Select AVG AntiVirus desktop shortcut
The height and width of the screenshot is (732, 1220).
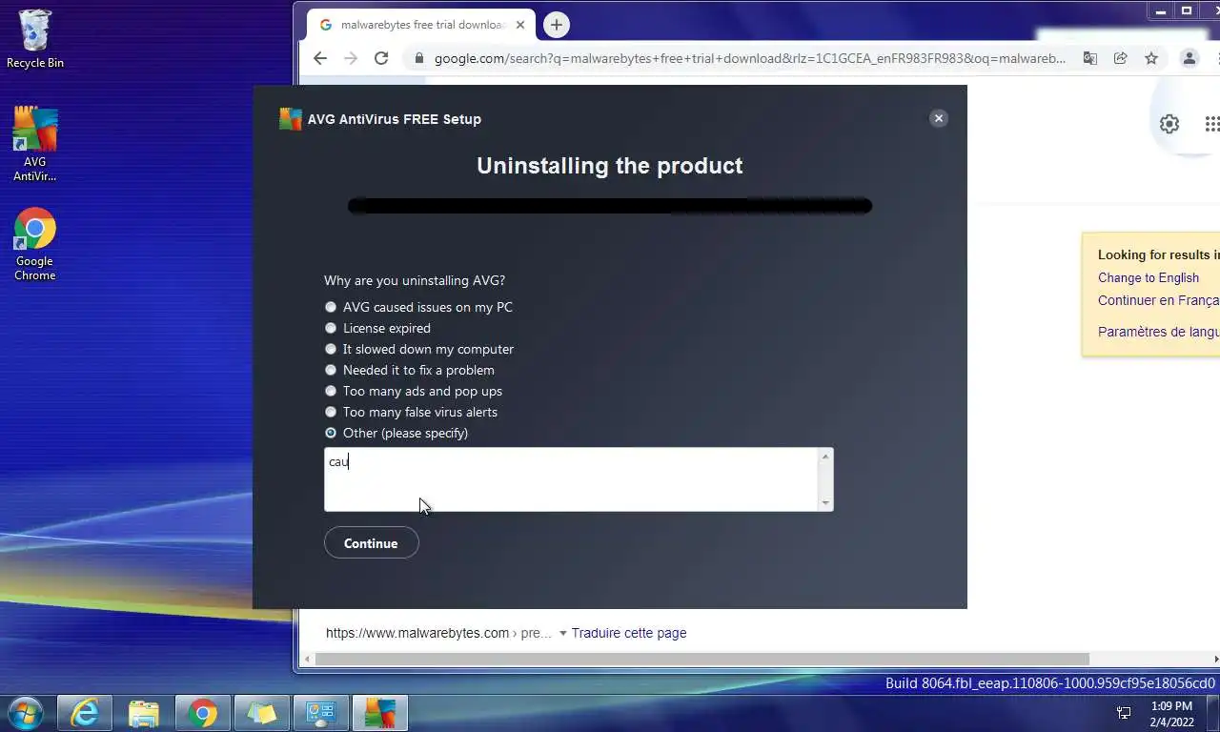point(35,144)
